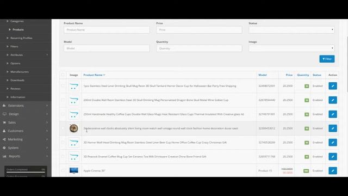Click the Sales cart icon
The height and width of the screenshot is (196, 348).
4,122
